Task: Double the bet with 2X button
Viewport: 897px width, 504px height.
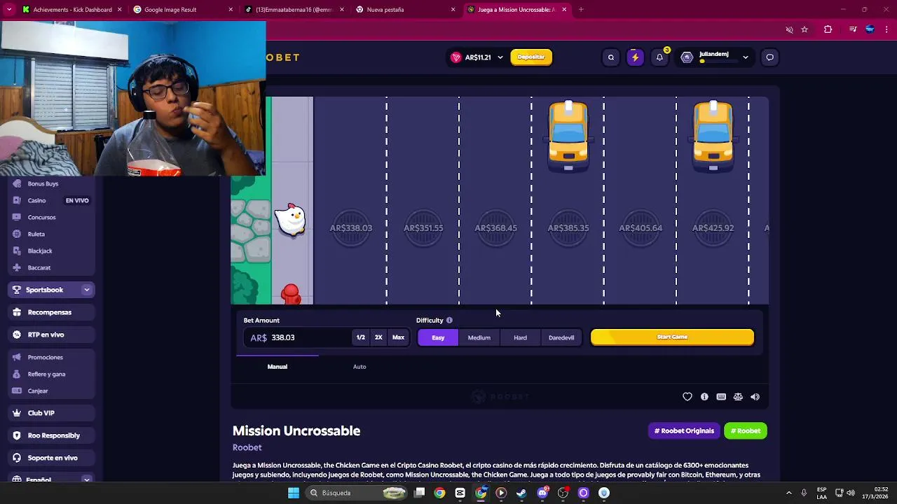Action: [x=378, y=337]
